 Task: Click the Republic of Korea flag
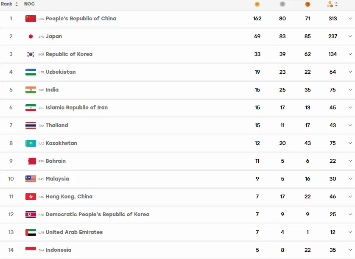pos(31,54)
